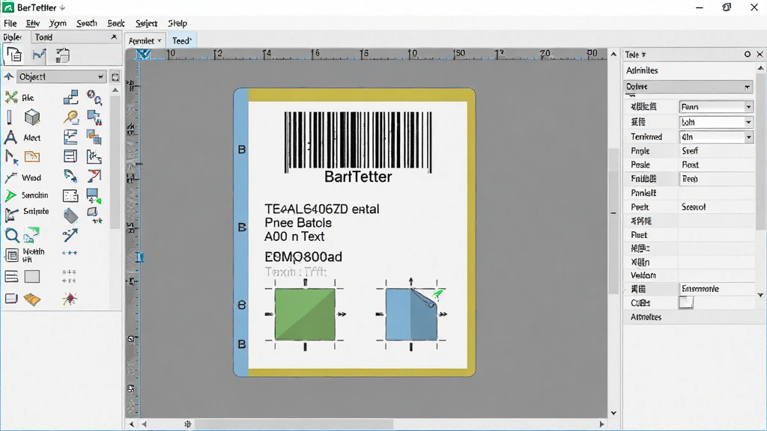Open the Object dropdown
Screen dimensions: 767x431
click(61, 77)
